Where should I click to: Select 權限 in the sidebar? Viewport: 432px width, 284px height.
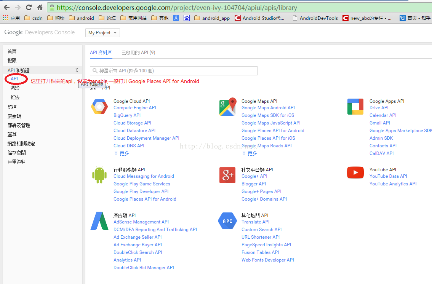12,61
